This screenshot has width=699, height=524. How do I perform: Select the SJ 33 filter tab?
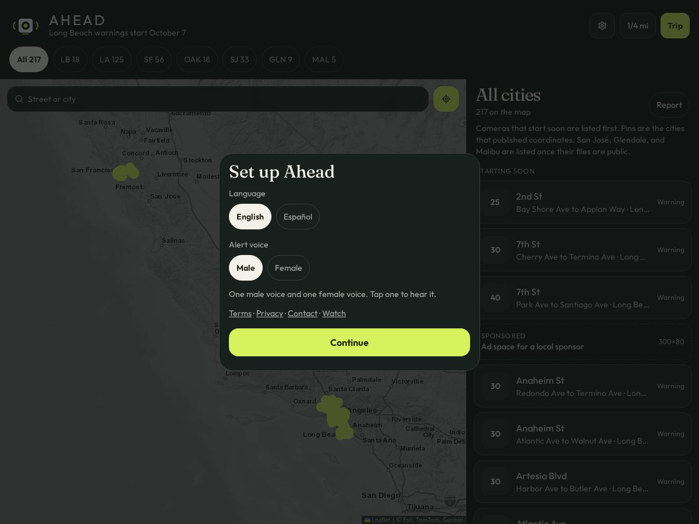239,59
